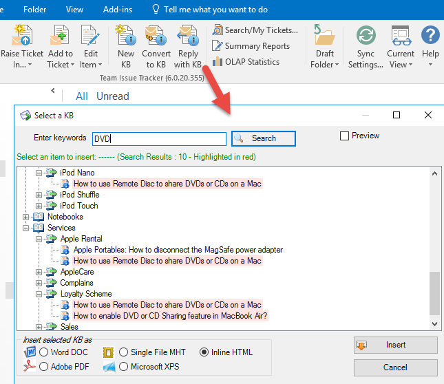Click scroll up arrow in KB tree
The width and height of the screenshot is (444, 384).
pos(434,173)
